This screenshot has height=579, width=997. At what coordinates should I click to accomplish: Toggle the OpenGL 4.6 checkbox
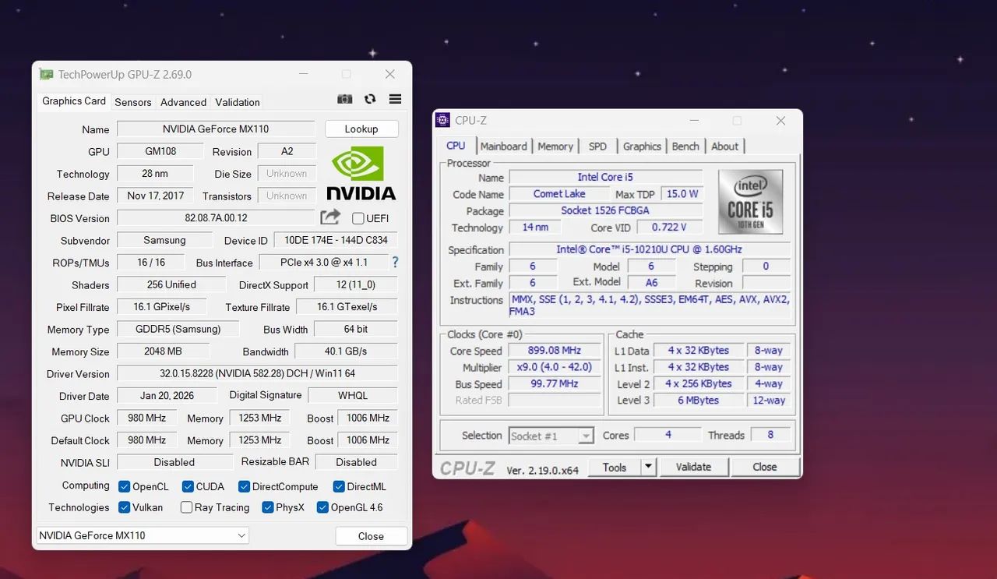(322, 507)
